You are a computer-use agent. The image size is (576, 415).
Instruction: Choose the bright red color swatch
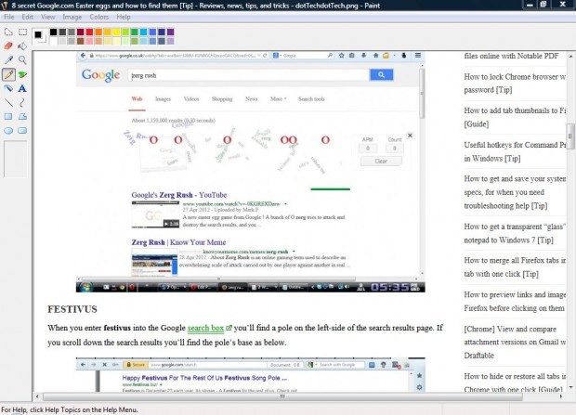(x=89, y=32)
